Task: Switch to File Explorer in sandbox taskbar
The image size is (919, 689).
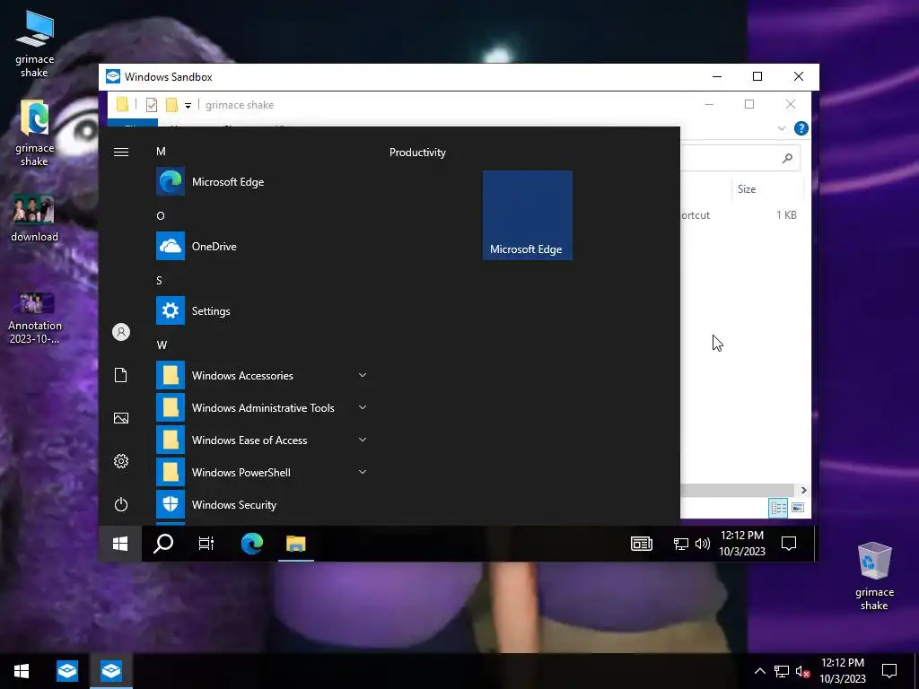Action: click(x=296, y=544)
